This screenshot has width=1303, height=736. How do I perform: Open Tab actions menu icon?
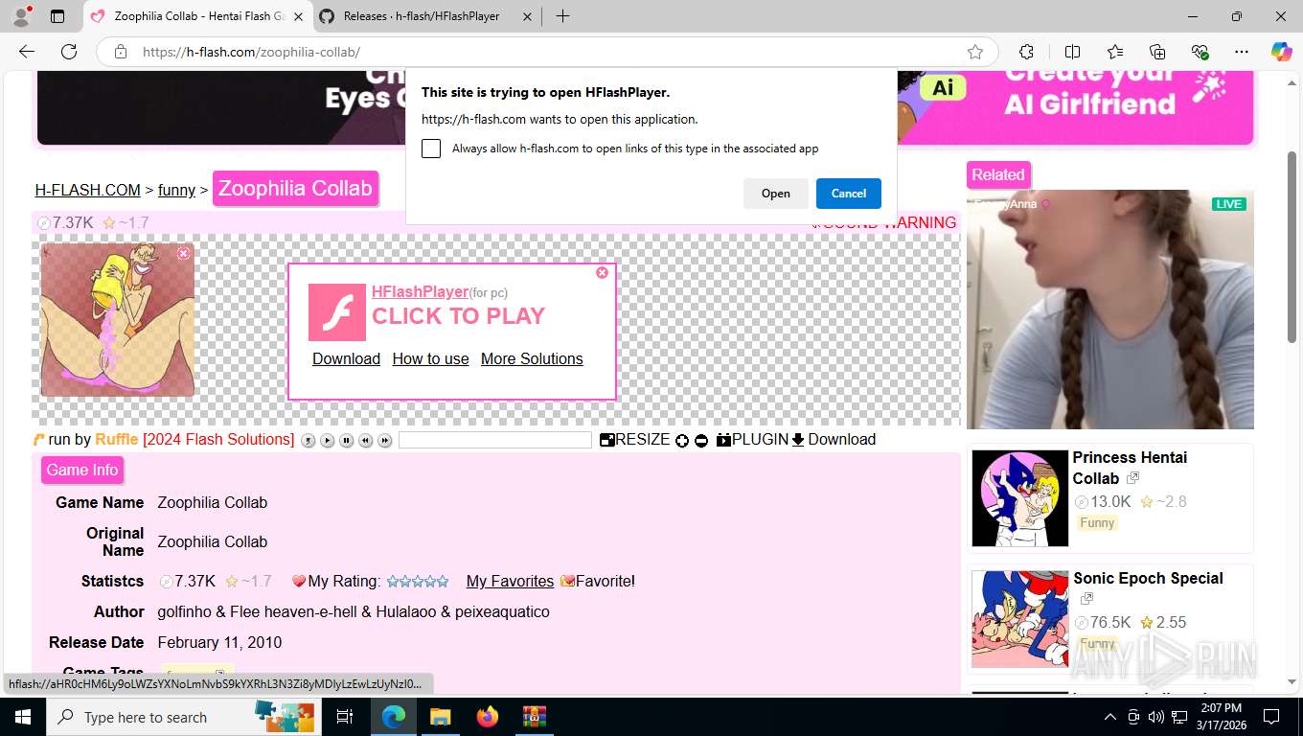coord(57,16)
